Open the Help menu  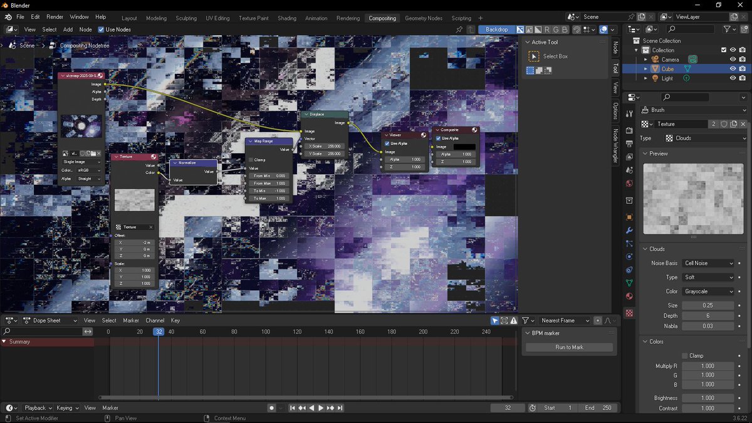100,17
